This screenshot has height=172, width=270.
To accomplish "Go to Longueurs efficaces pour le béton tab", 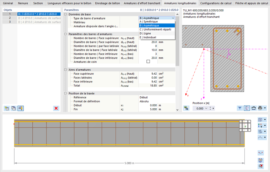I will click(69, 3).
